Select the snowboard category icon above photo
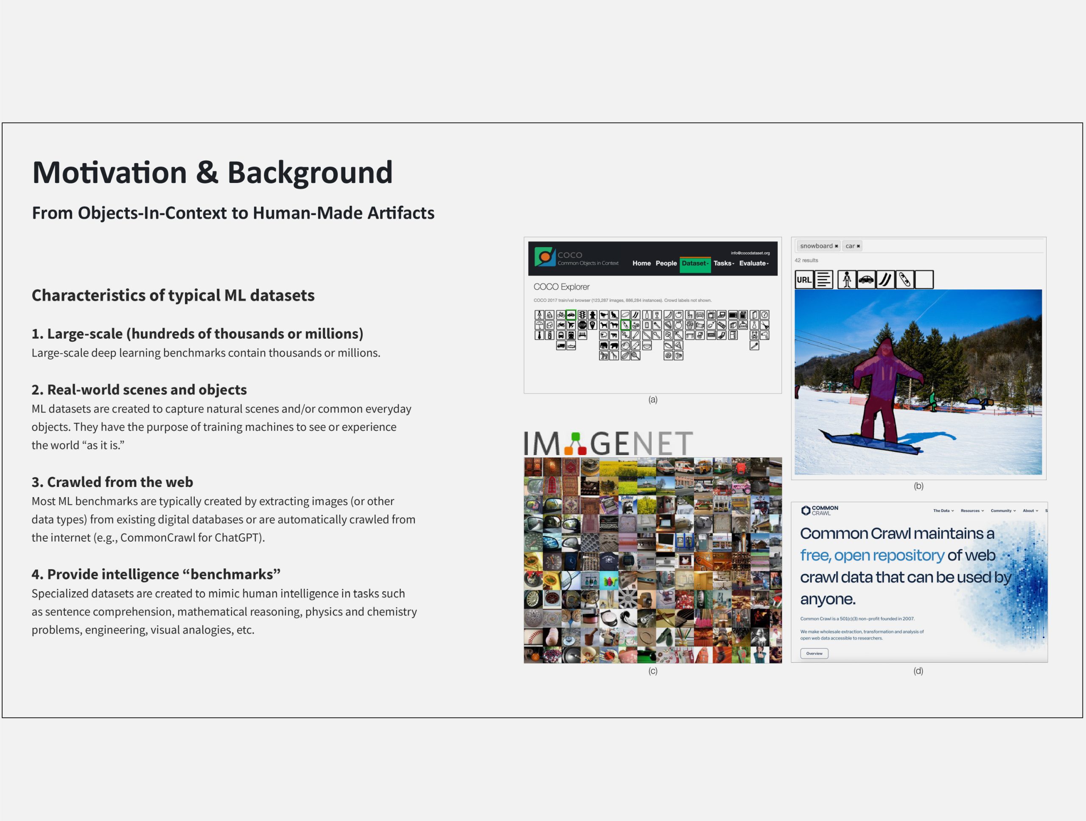The image size is (1086, 821). click(904, 280)
